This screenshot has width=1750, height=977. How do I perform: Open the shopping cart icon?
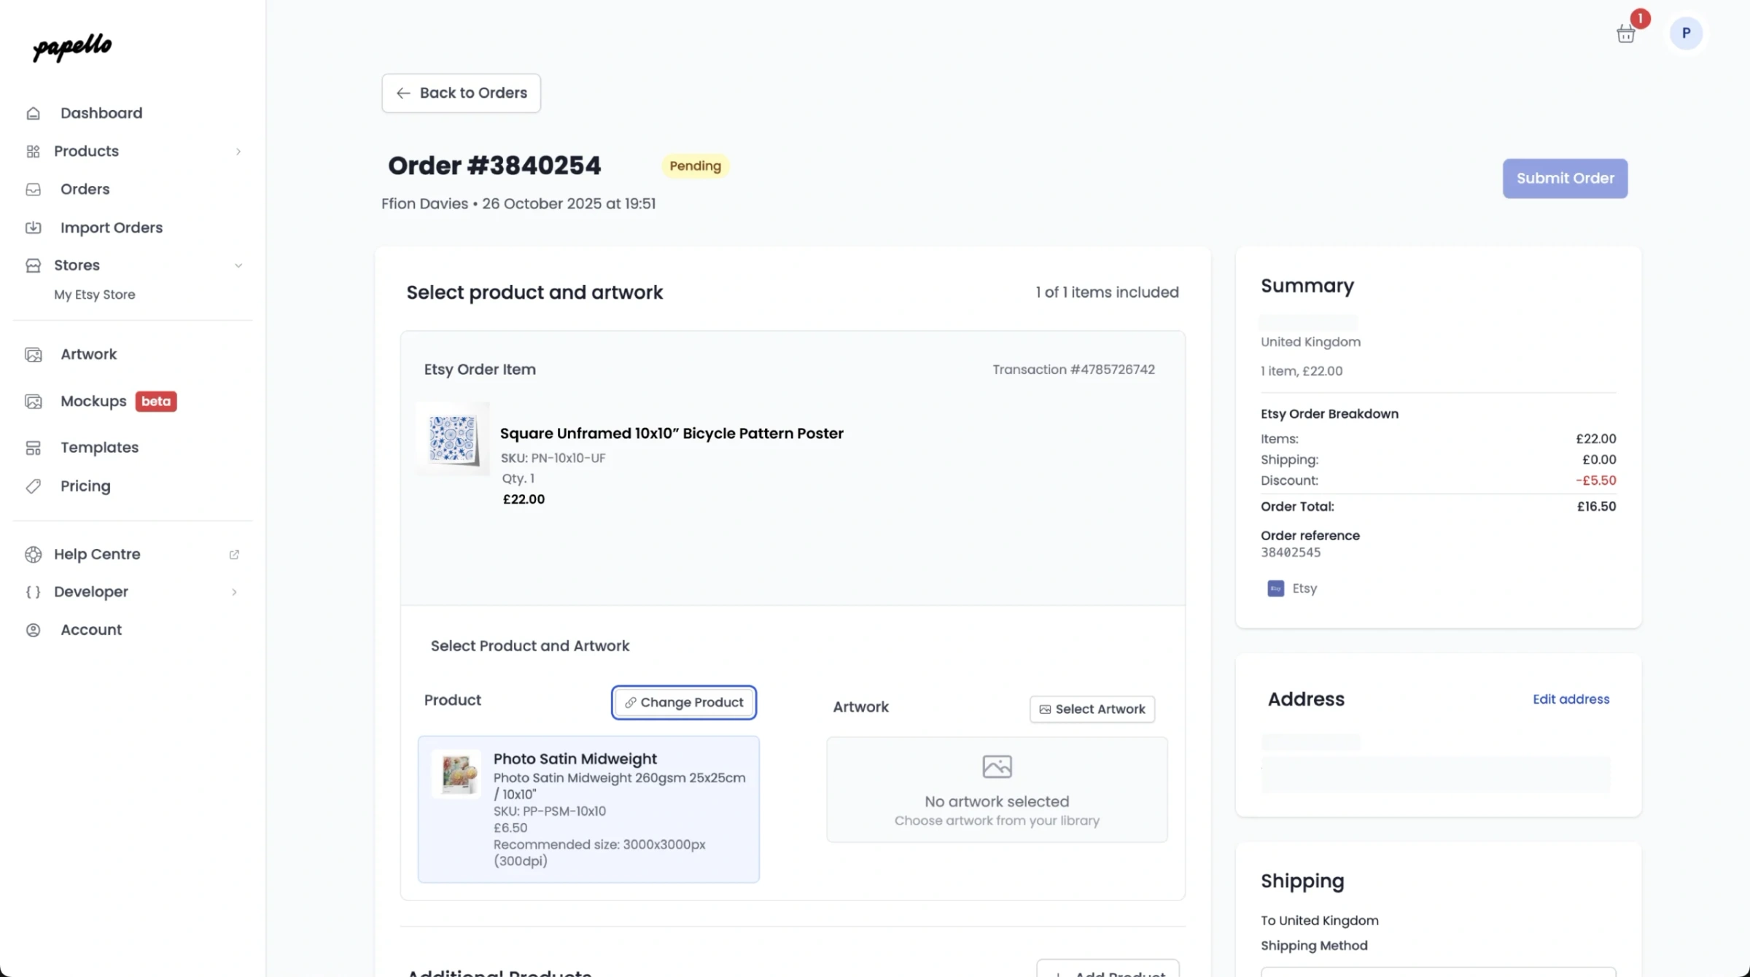pos(1625,34)
